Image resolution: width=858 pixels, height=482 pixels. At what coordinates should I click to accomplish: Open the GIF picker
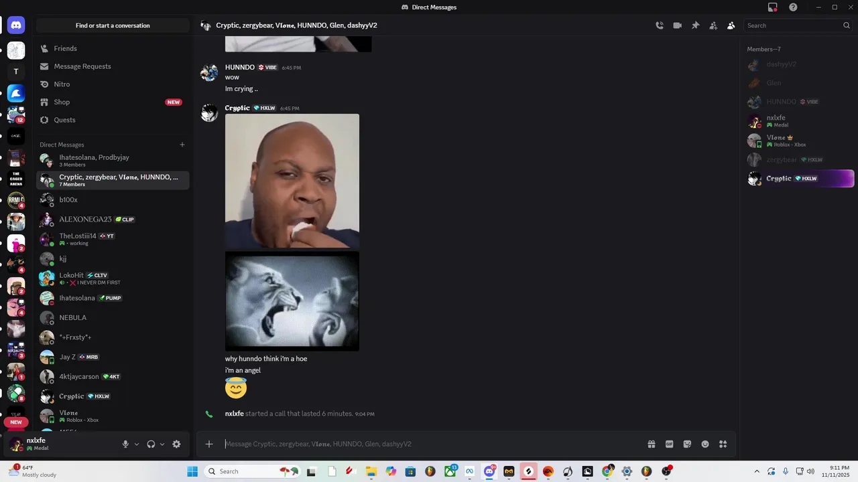[x=669, y=444]
